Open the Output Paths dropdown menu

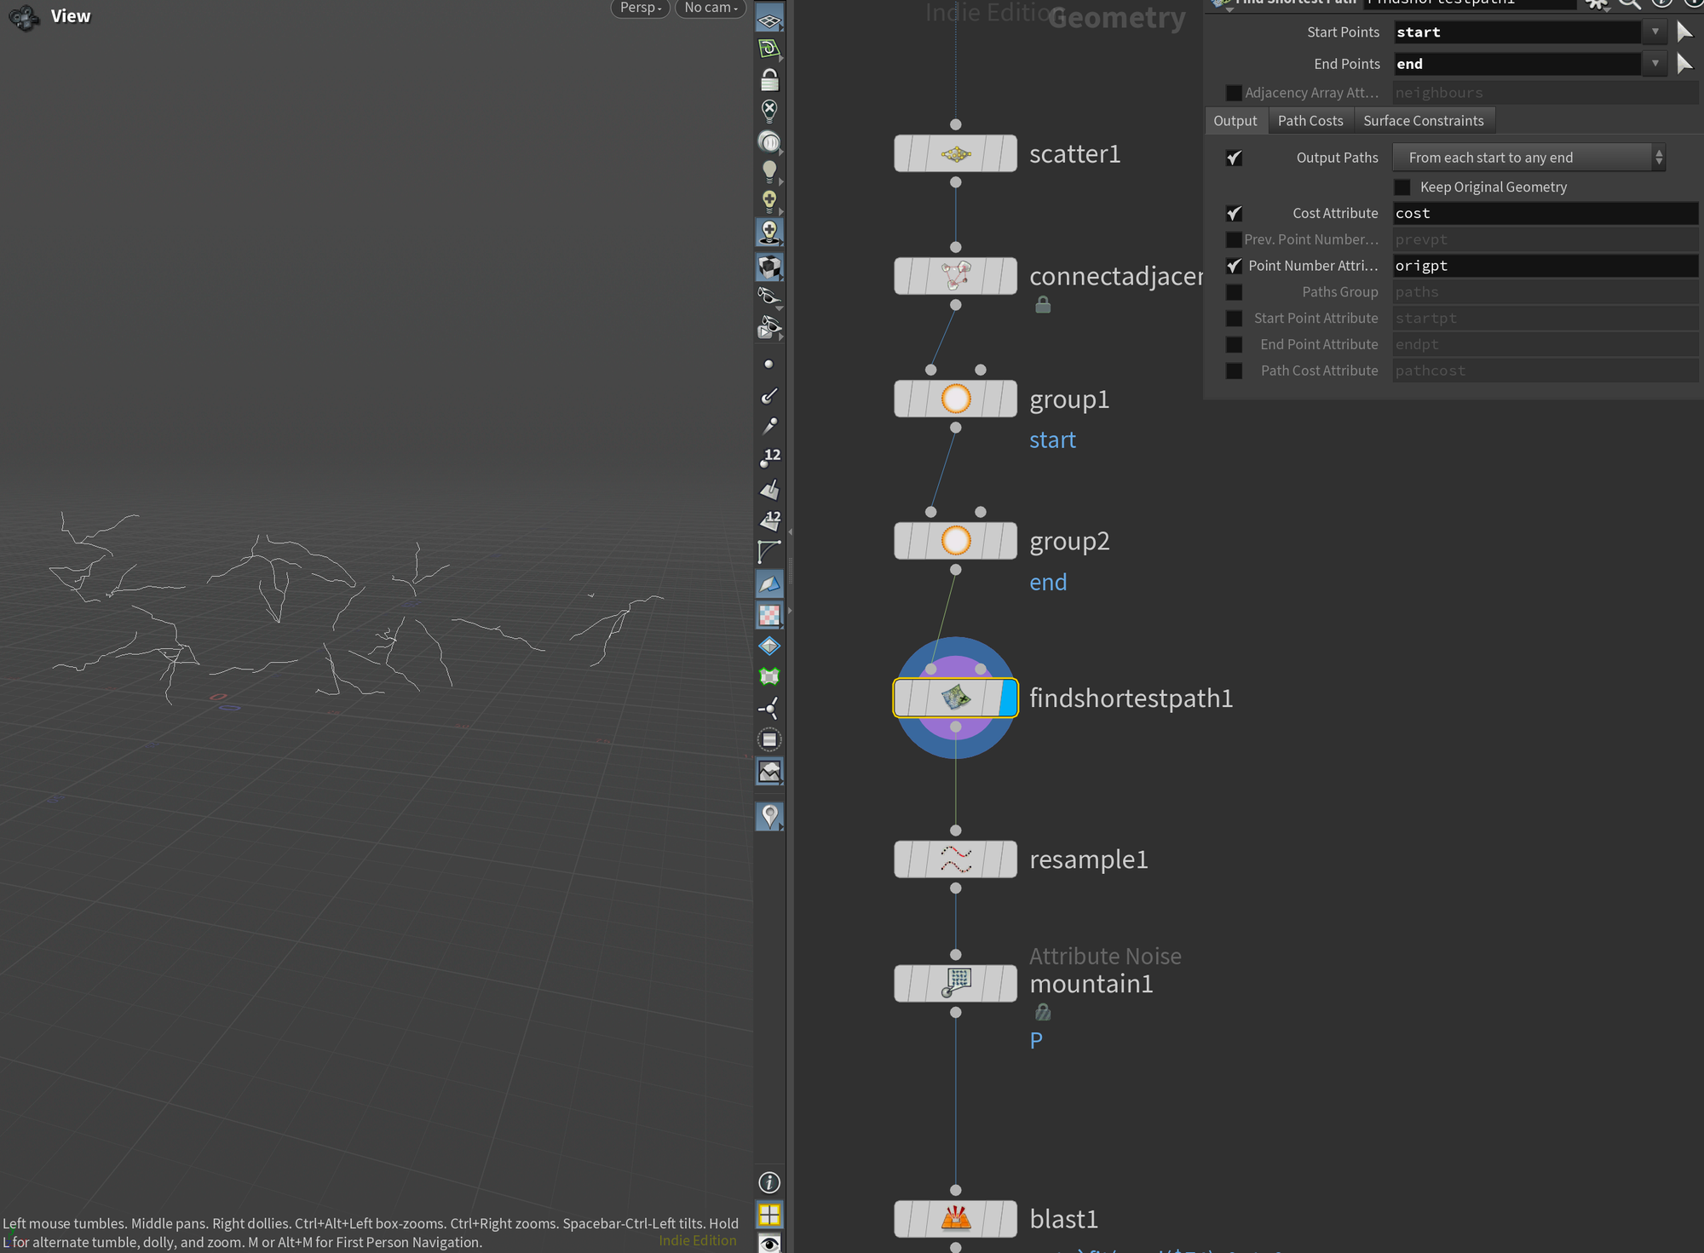(1528, 156)
